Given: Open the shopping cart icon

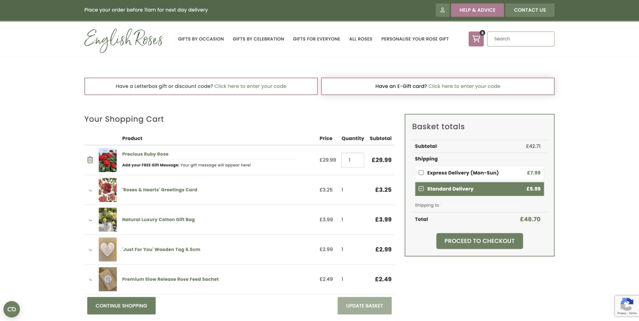Looking at the screenshot, I should 476,39.
